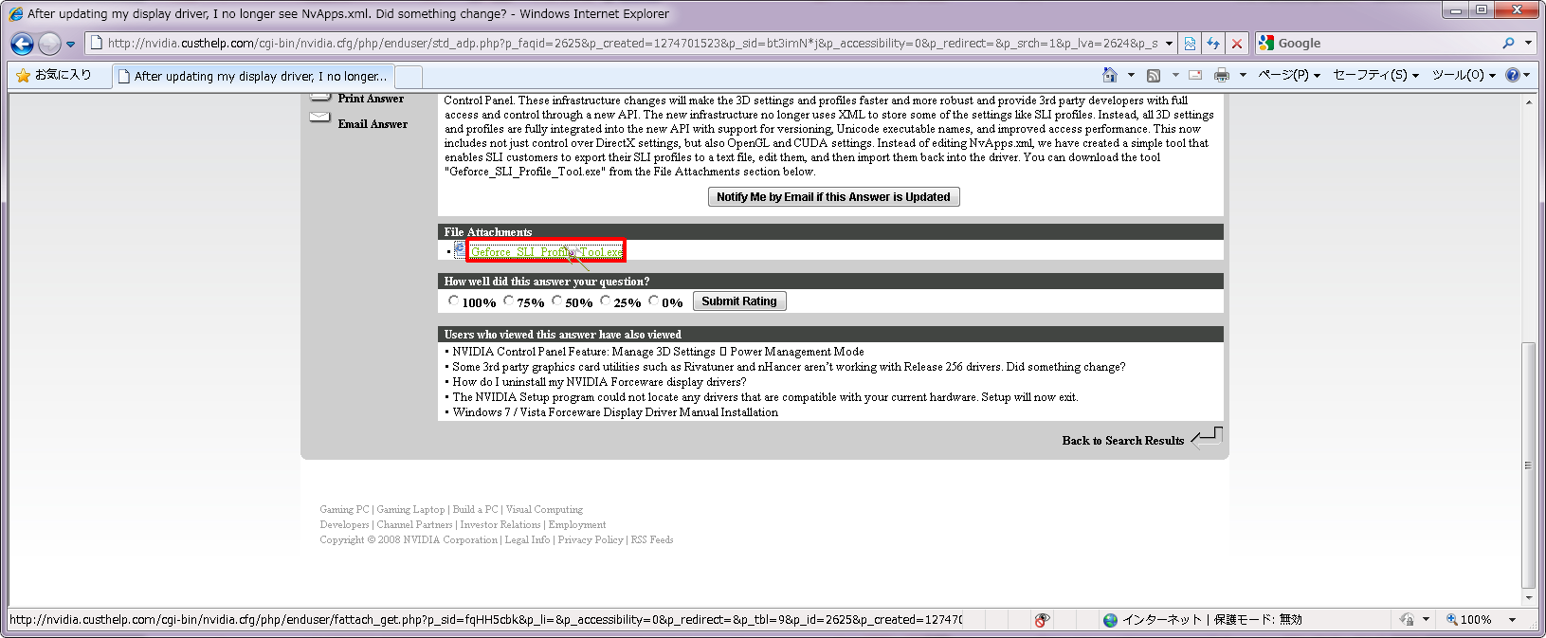The height and width of the screenshot is (638, 1546).
Task: Open the ページ(P) menu
Action: [1289, 75]
